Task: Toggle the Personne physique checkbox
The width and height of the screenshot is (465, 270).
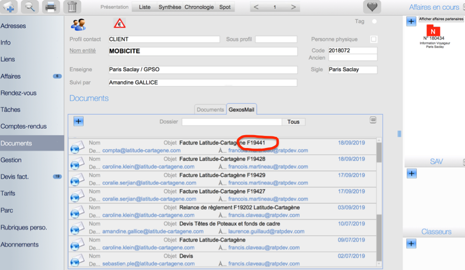Action: click(x=374, y=39)
